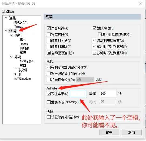Viewport: 146px width, 141px height.
Task: Enable 视觉响铃(V) checkbox
Action: (49, 34)
